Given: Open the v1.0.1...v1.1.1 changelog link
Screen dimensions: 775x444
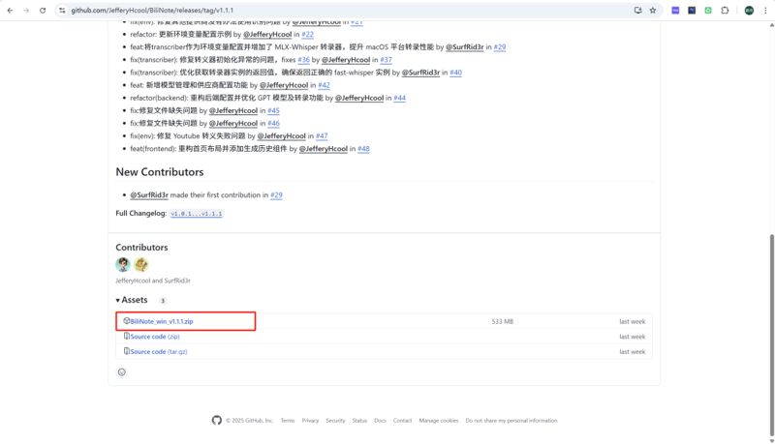Looking at the screenshot, I should 197,214.
